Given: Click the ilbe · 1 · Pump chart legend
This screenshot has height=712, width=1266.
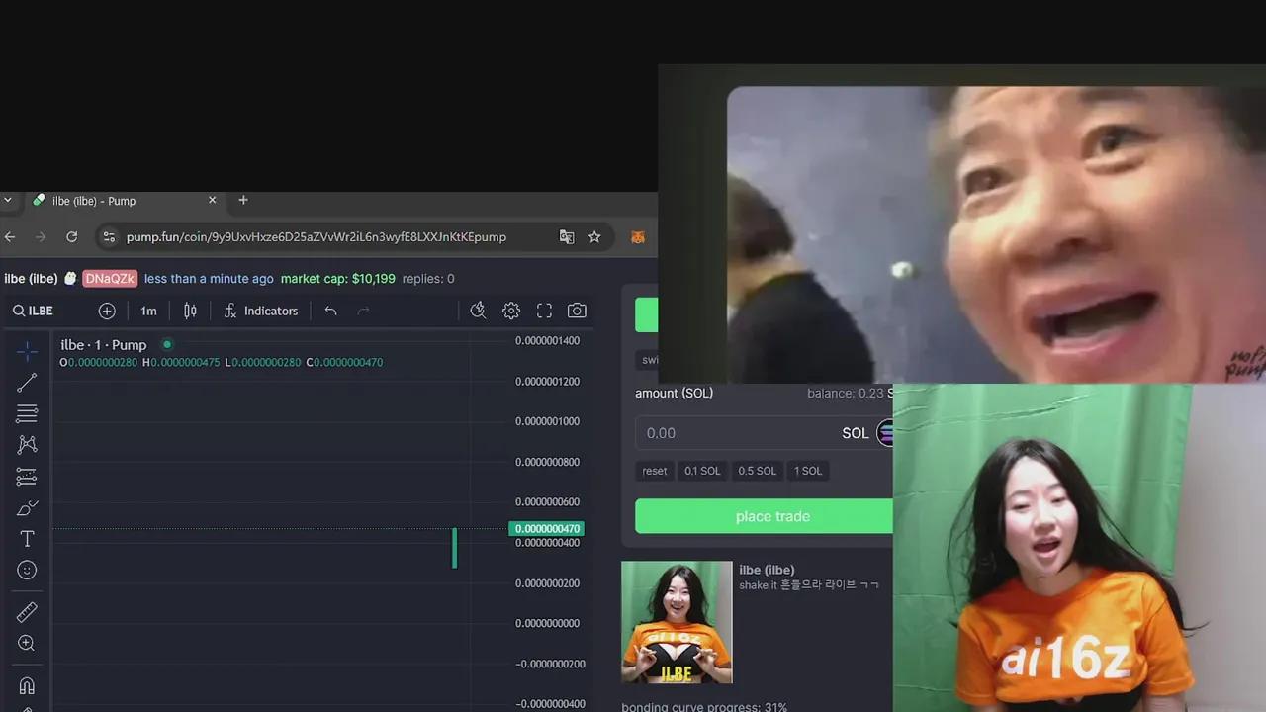Looking at the screenshot, I should [x=104, y=345].
